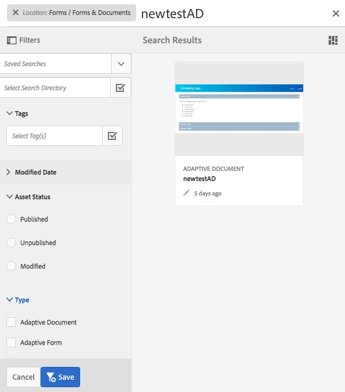Remove the Location filter chip
This screenshot has width=345, height=392.
pos(15,12)
